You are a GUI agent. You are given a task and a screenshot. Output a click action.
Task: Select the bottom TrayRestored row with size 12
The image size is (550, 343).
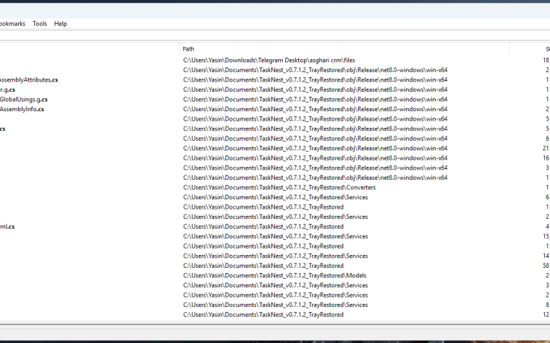[263, 315]
